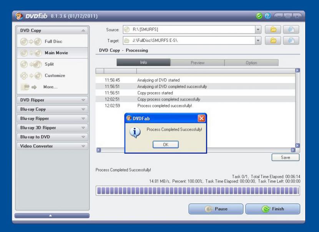The height and width of the screenshot is (232, 319).
Task: Click the 'Task Time Left: 00:00:00' text
Action: (279, 181)
